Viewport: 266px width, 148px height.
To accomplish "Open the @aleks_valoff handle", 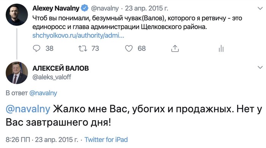I will (x=52, y=77).
